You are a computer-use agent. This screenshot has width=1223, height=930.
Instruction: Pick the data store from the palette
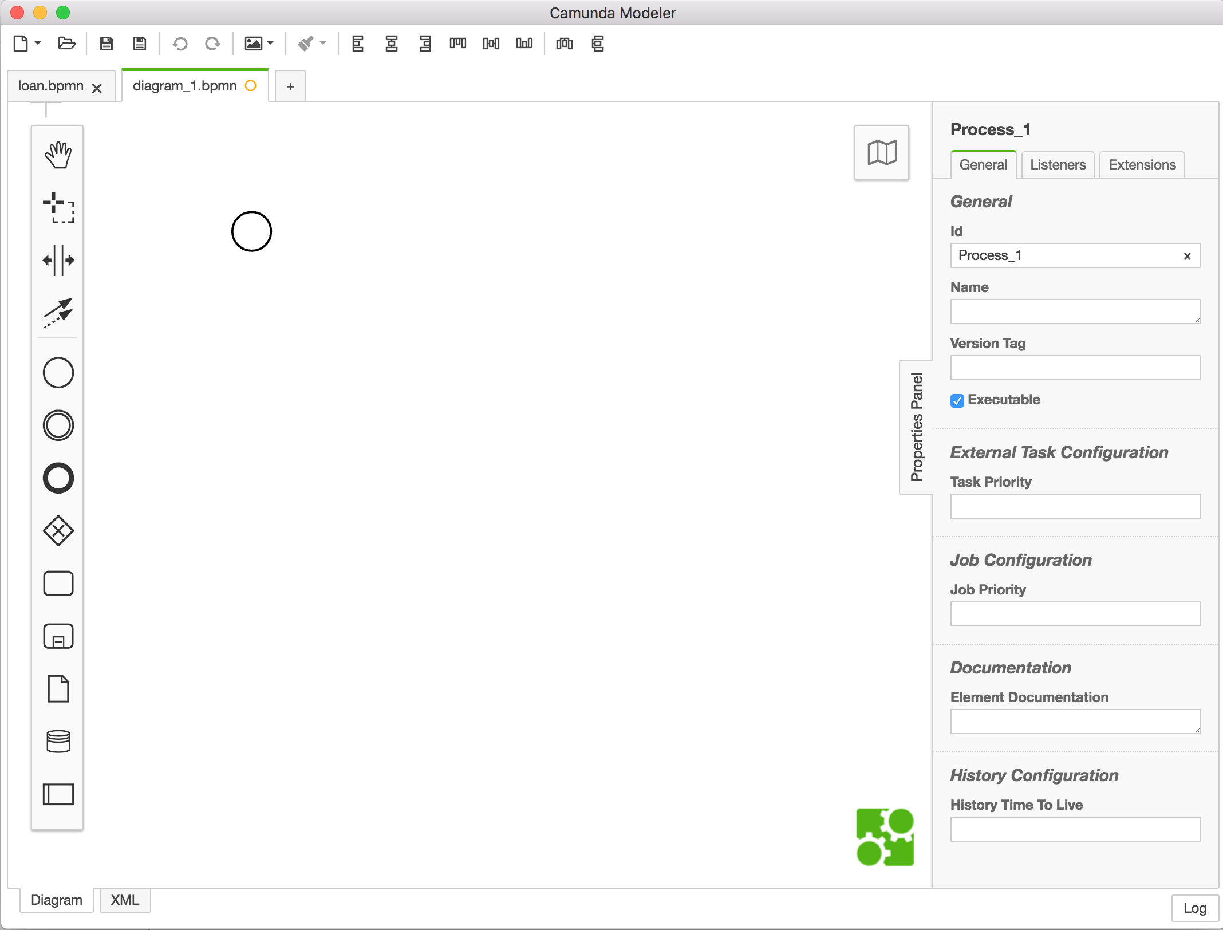coord(58,742)
